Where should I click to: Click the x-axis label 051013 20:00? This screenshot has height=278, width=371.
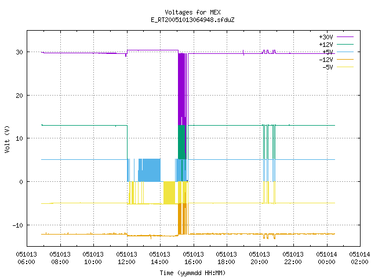coord(260,258)
